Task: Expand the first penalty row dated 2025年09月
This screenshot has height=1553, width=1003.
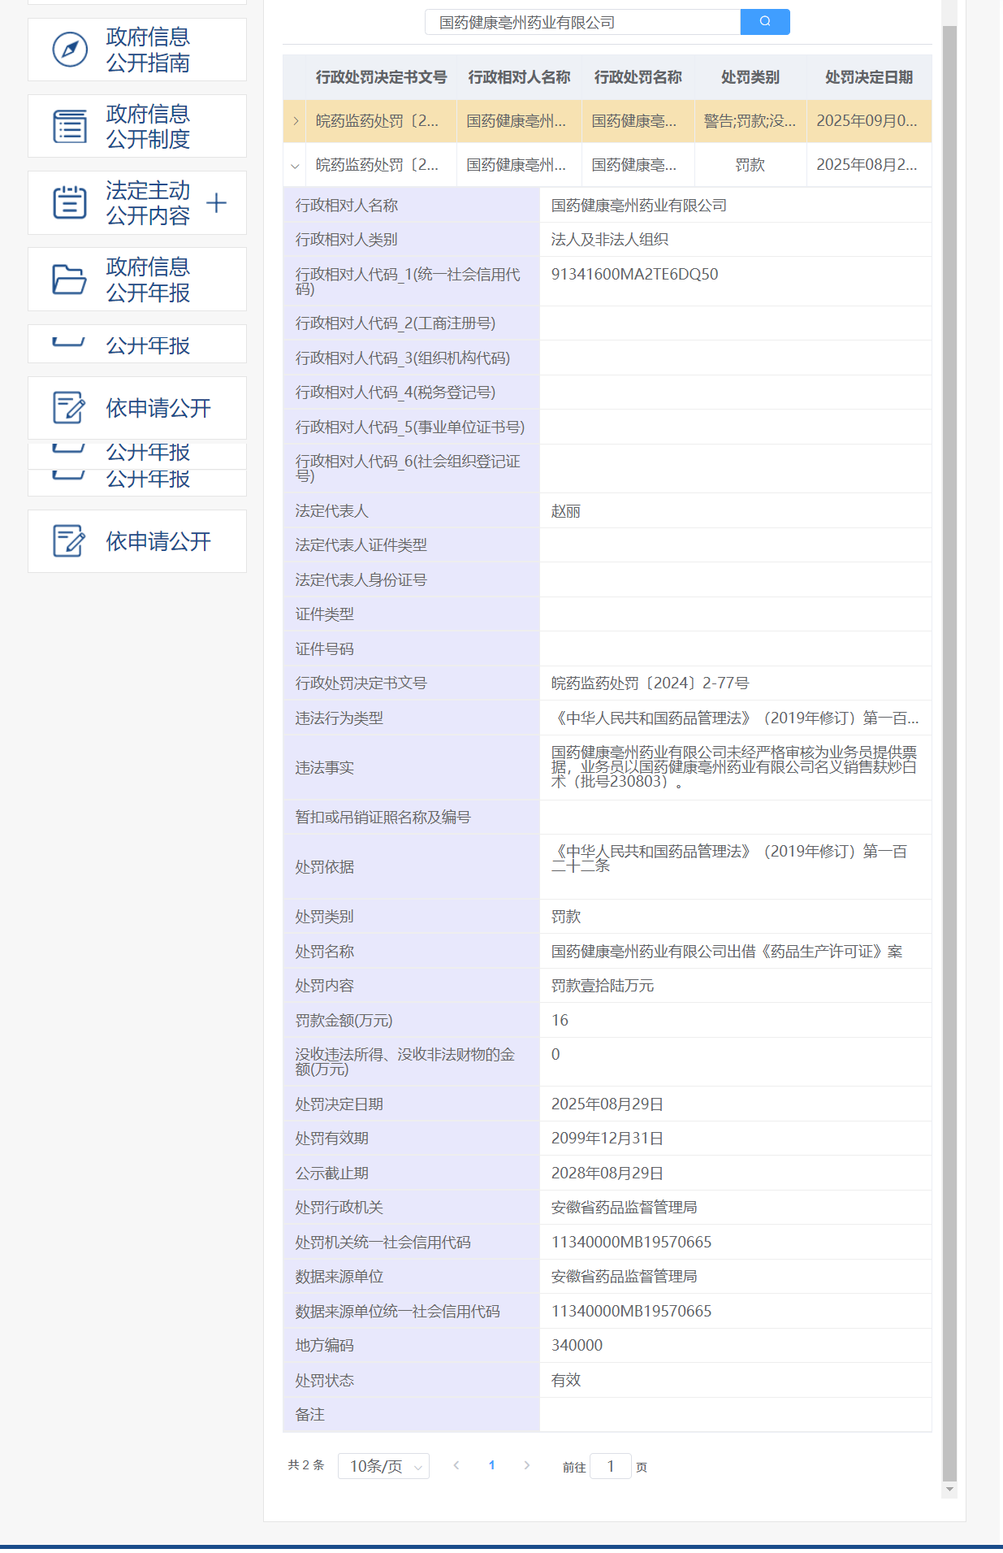Action: click(296, 121)
